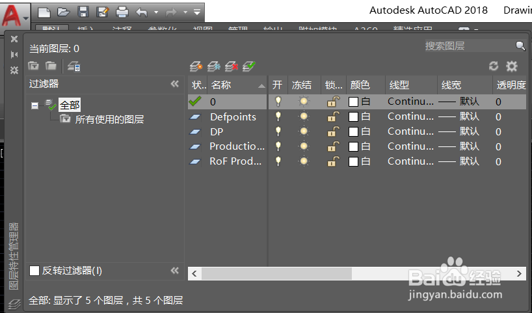Freeze the DP layer
Screen dimensions: 532x313
(x=304, y=131)
